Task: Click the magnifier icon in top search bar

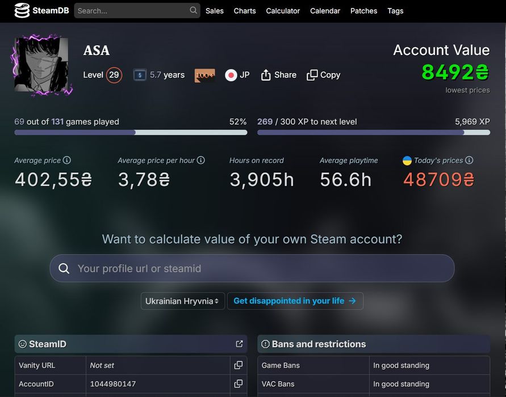Action: click(x=193, y=10)
